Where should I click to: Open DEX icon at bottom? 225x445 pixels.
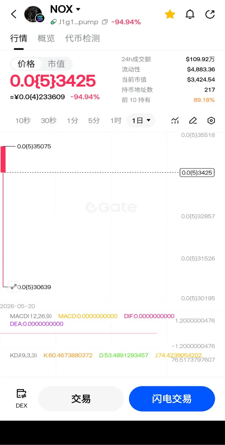click(x=22, y=398)
